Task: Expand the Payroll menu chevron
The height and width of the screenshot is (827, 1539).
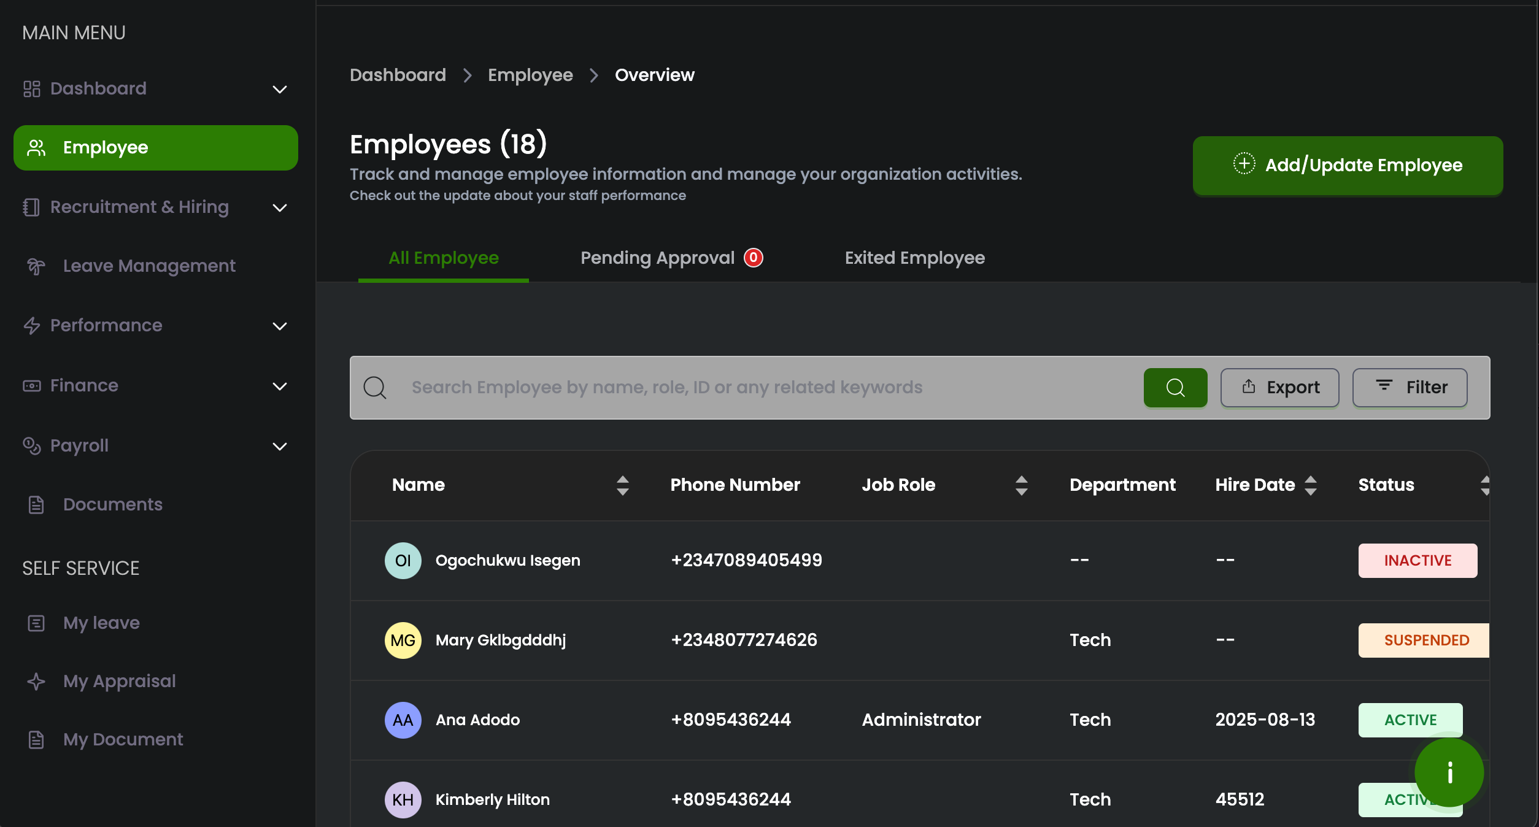Action: [x=279, y=446]
